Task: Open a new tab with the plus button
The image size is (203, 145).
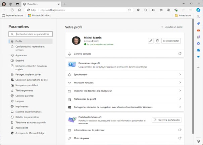Action: coord(64,4)
